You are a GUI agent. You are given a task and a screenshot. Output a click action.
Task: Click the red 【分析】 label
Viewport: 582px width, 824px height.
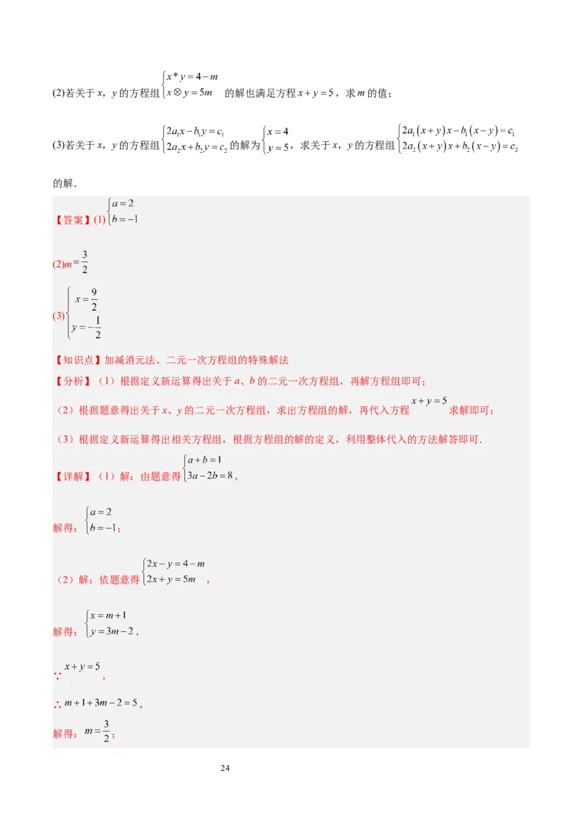(72, 381)
